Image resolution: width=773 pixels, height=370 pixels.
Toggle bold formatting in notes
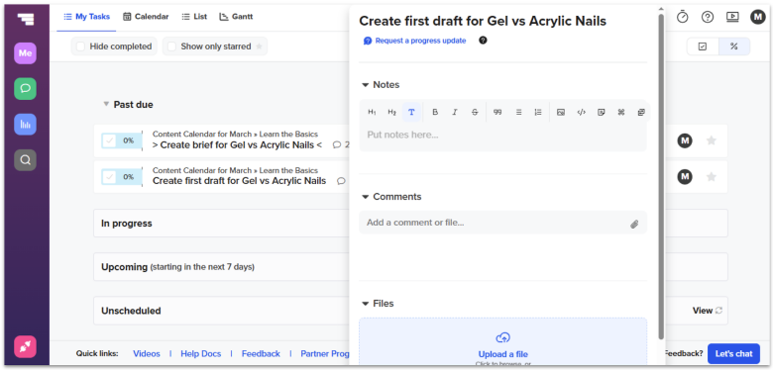435,112
